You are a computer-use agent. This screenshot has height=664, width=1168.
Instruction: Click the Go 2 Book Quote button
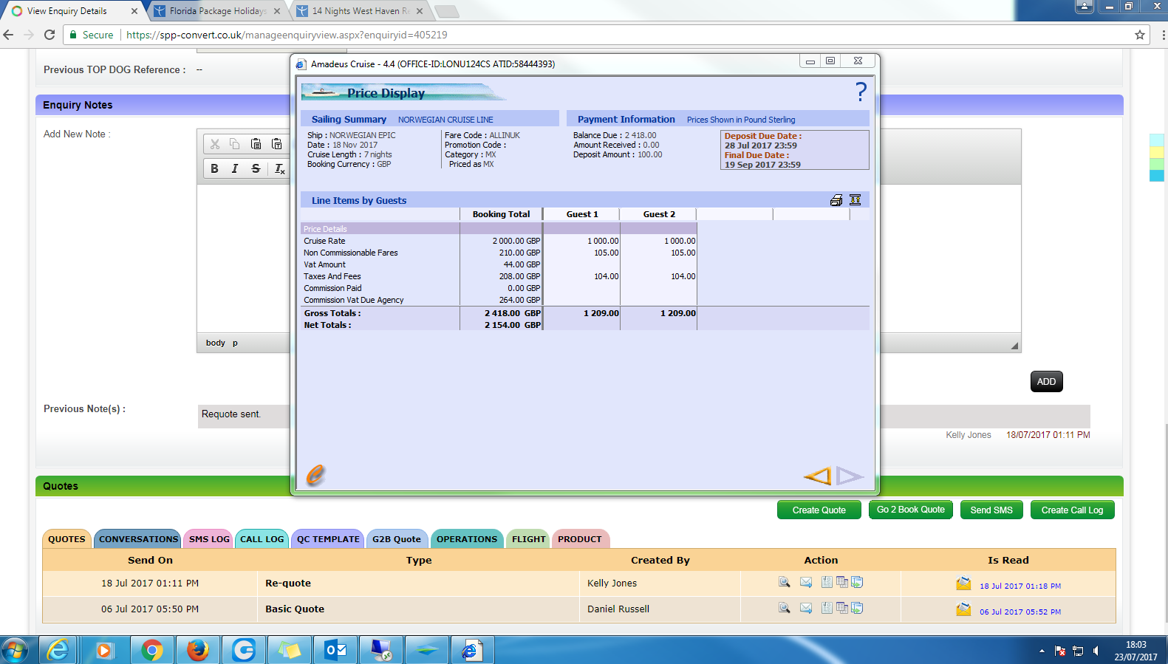pyautogui.click(x=911, y=510)
